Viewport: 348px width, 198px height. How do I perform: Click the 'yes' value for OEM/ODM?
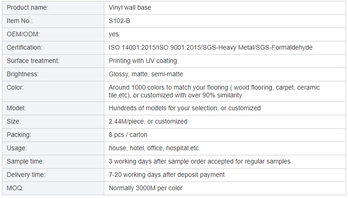pos(114,34)
